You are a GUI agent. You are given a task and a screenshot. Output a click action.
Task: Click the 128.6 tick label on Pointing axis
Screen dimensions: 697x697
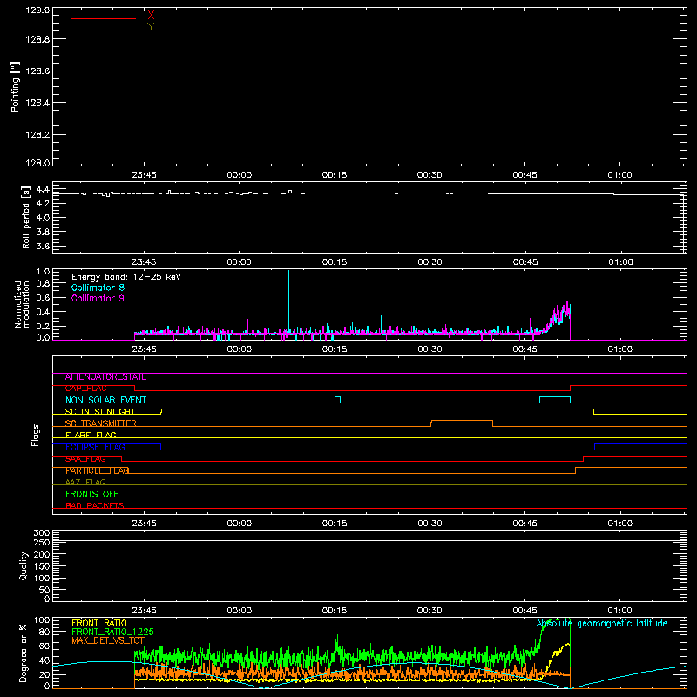point(37,71)
